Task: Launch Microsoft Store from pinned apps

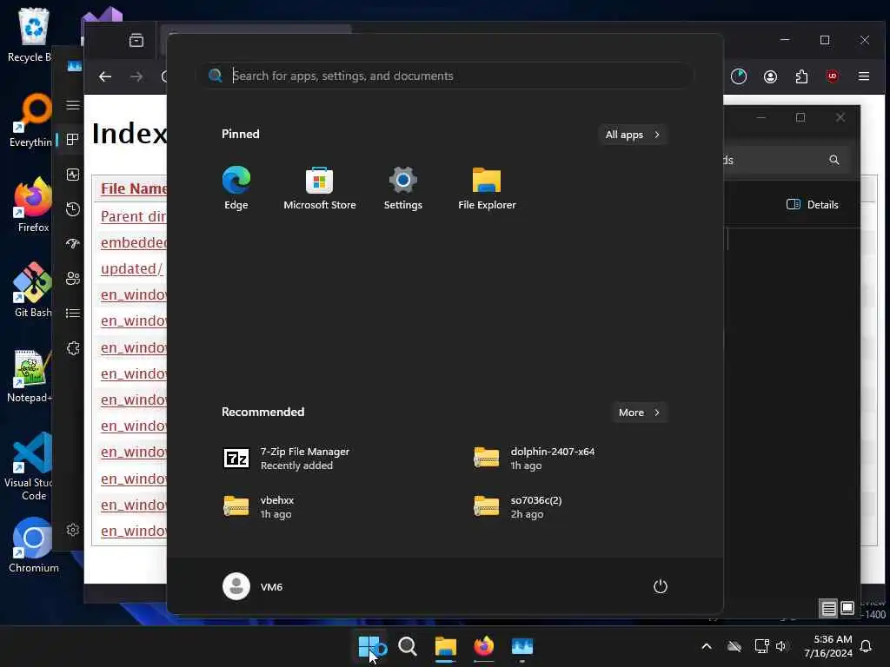Action: [x=320, y=188]
